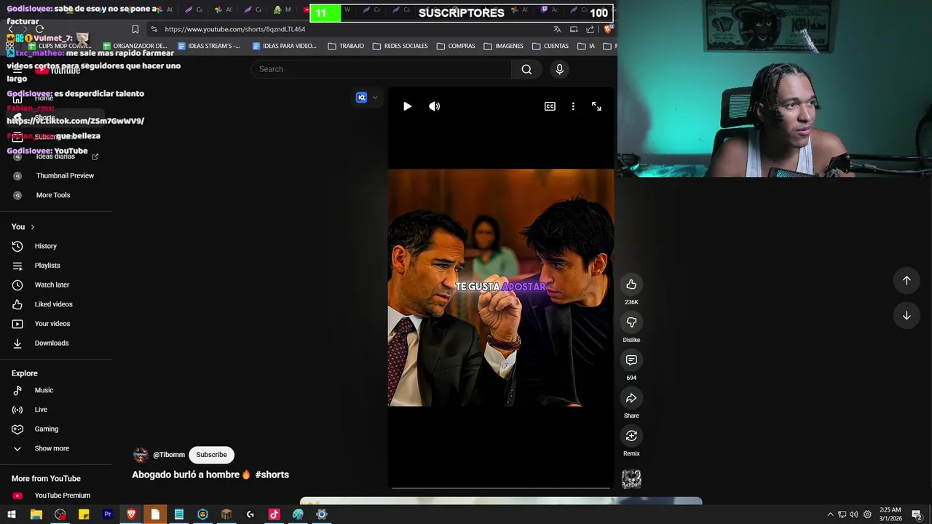Expand the You section chevron
This screenshot has width=932, height=524.
[32, 227]
